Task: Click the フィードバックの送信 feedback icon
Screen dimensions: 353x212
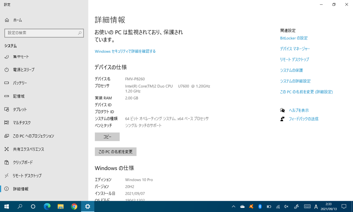Action: click(282, 119)
